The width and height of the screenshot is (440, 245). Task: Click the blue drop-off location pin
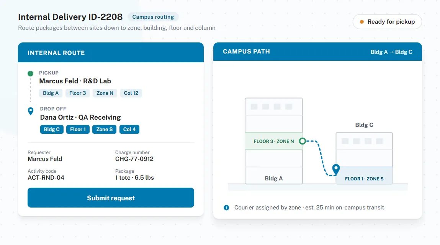coord(31,111)
